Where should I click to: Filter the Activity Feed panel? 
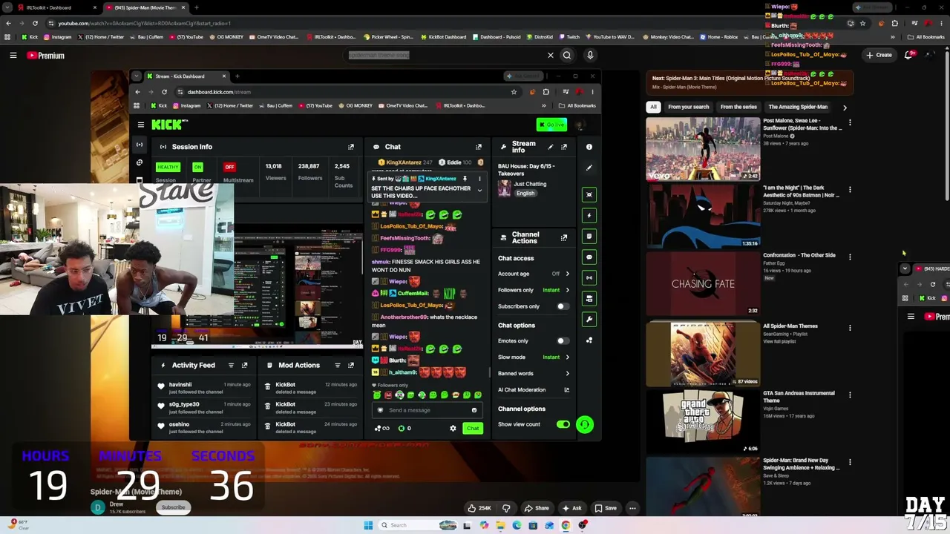pyautogui.click(x=231, y=365)
